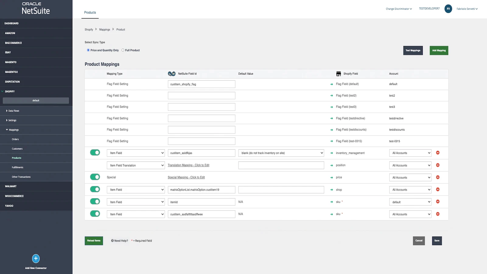The height and width of the screenshot is (274, 487).
Task: Open the Products tab
Action: [90, 12]
